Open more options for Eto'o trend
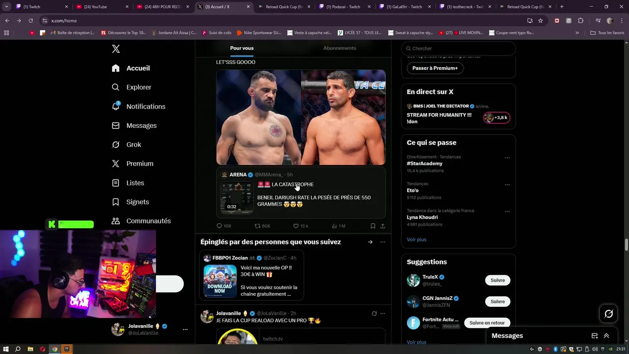Viewport: 629px width, 354px height. [507, 185]
